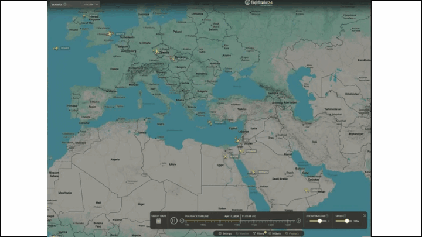Click the timeline back arrow
This screenshot has width=422, height=237.
182,221
